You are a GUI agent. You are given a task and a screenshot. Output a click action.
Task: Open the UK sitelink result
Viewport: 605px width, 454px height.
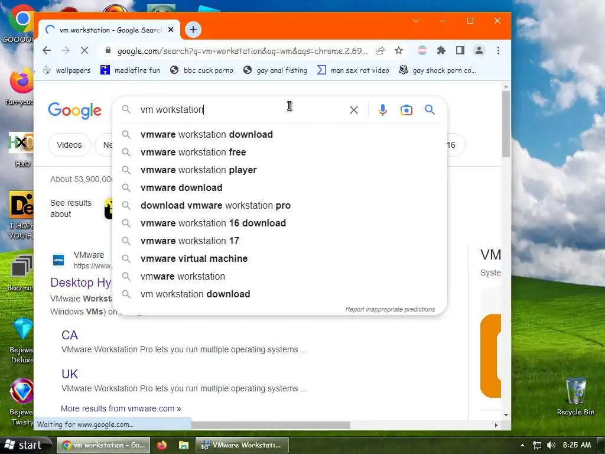(x=70, y=374)
